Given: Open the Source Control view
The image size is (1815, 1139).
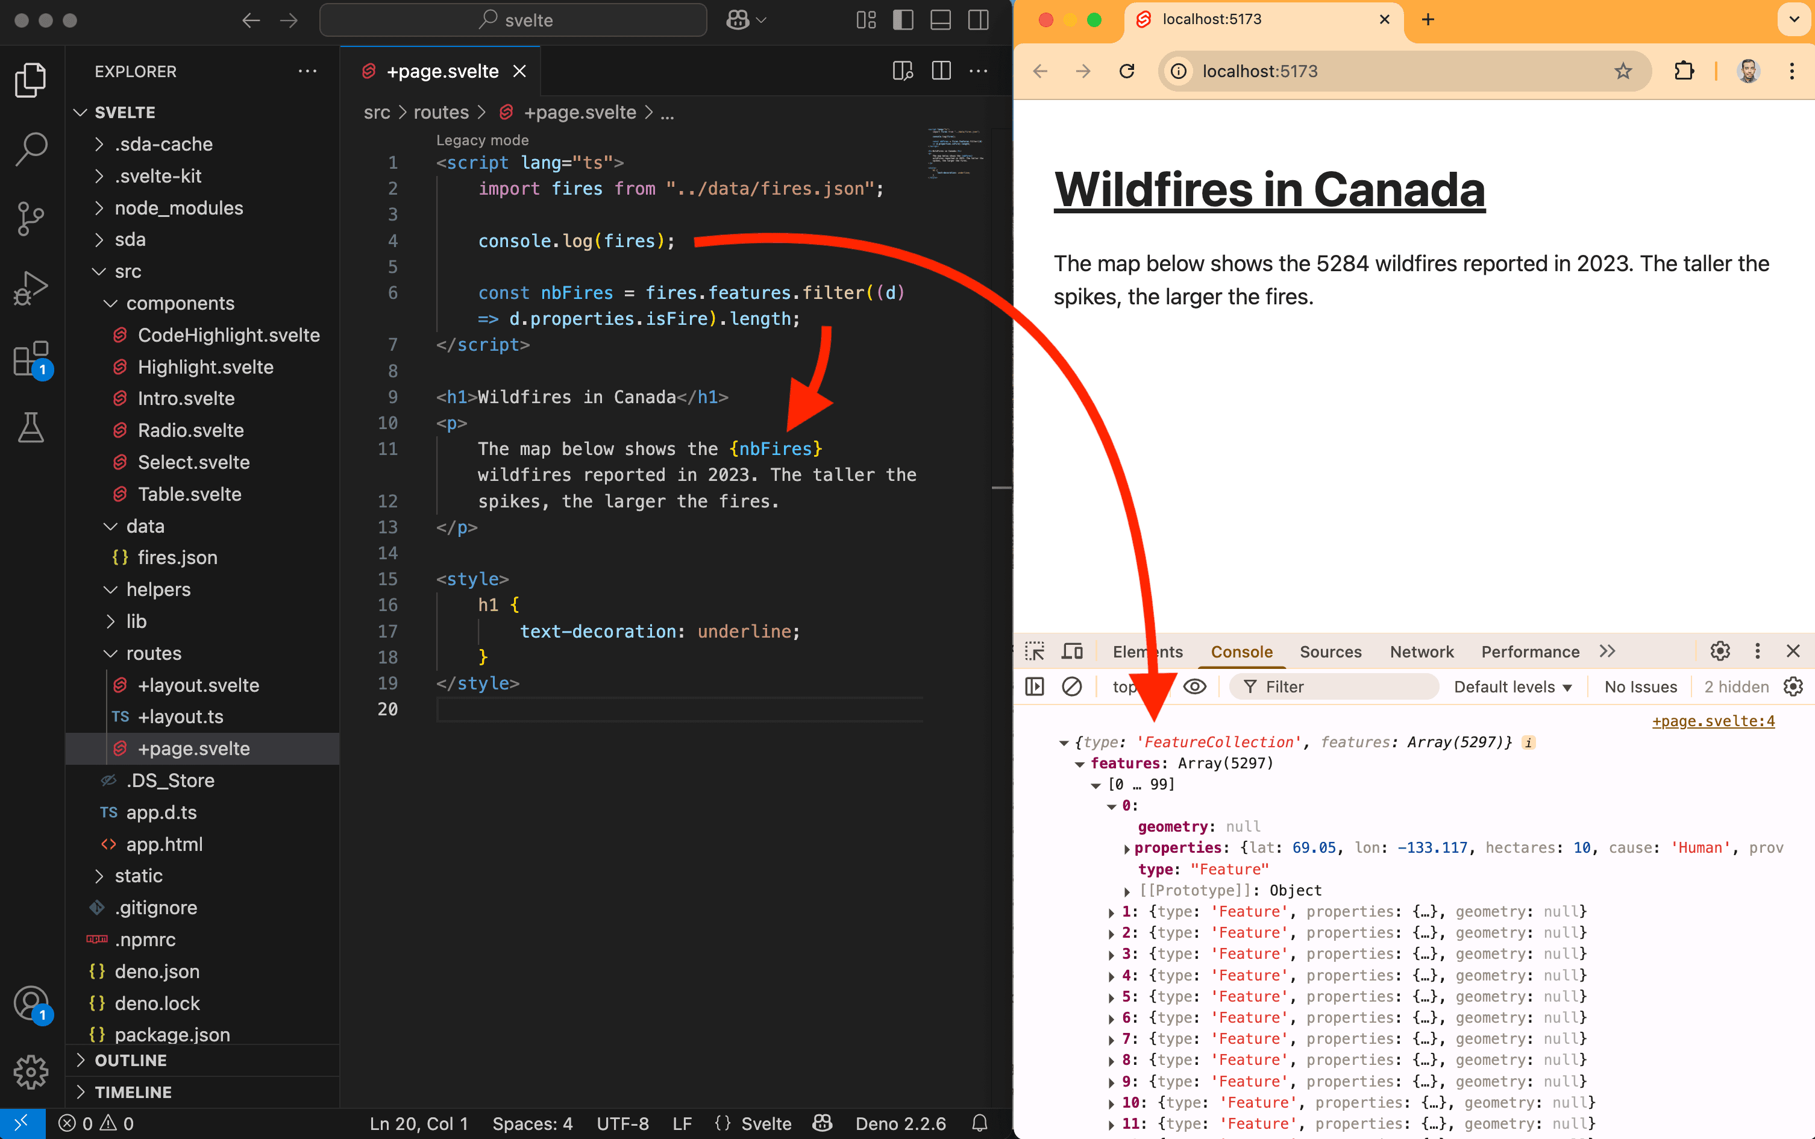Looking at the screenshot, I should point(31,218).
